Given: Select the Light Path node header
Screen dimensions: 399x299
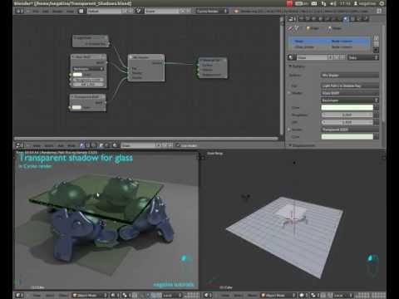Looking at the screenshot, I should [x=90, y=37].
